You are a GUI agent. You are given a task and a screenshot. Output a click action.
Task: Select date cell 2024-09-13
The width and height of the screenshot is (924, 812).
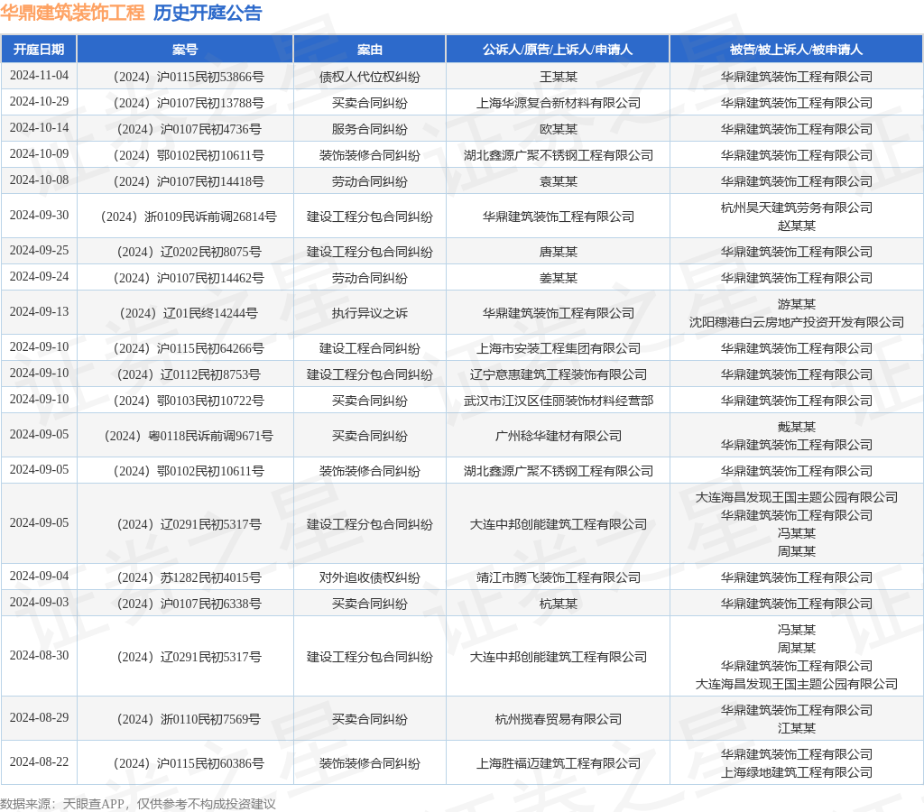point(39,312)
